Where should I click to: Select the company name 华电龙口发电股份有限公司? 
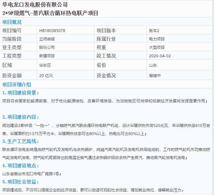[35, 5]
